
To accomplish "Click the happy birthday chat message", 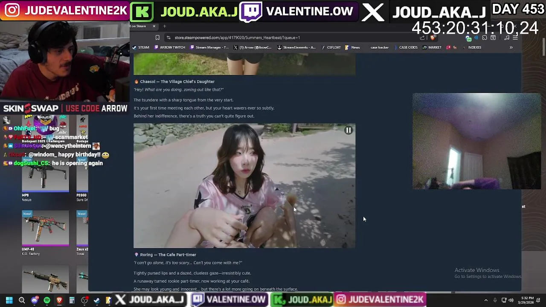I will [x=57, y=155].
